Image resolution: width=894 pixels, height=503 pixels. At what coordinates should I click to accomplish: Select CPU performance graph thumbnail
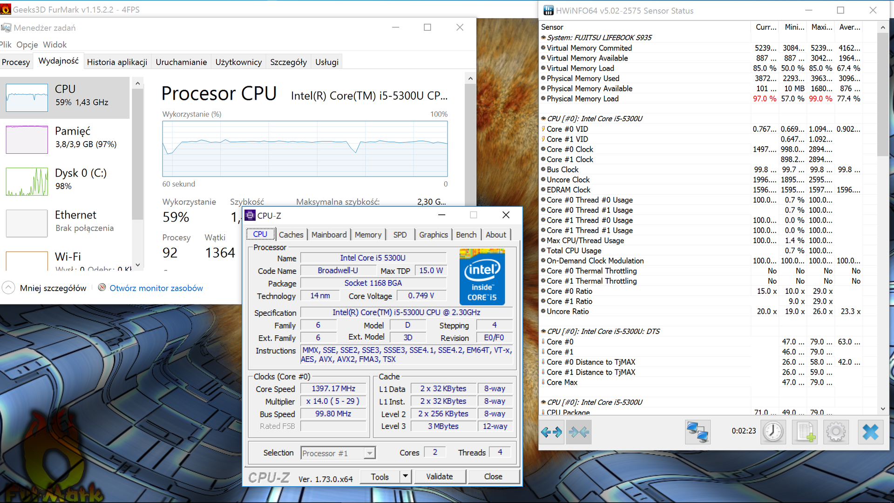27,97
